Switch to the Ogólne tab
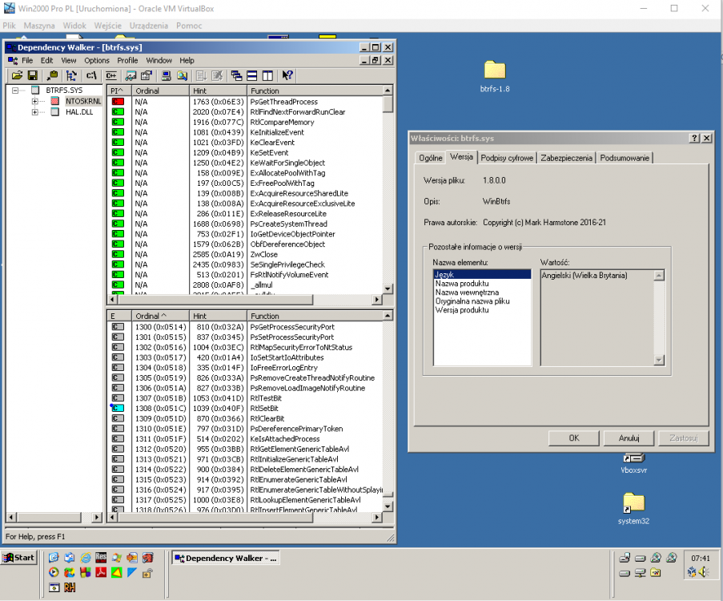 [430, 158]
